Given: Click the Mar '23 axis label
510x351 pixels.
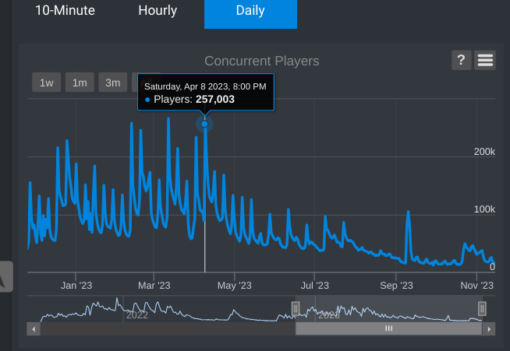Looking at the screenshot, I should (154, 286).
